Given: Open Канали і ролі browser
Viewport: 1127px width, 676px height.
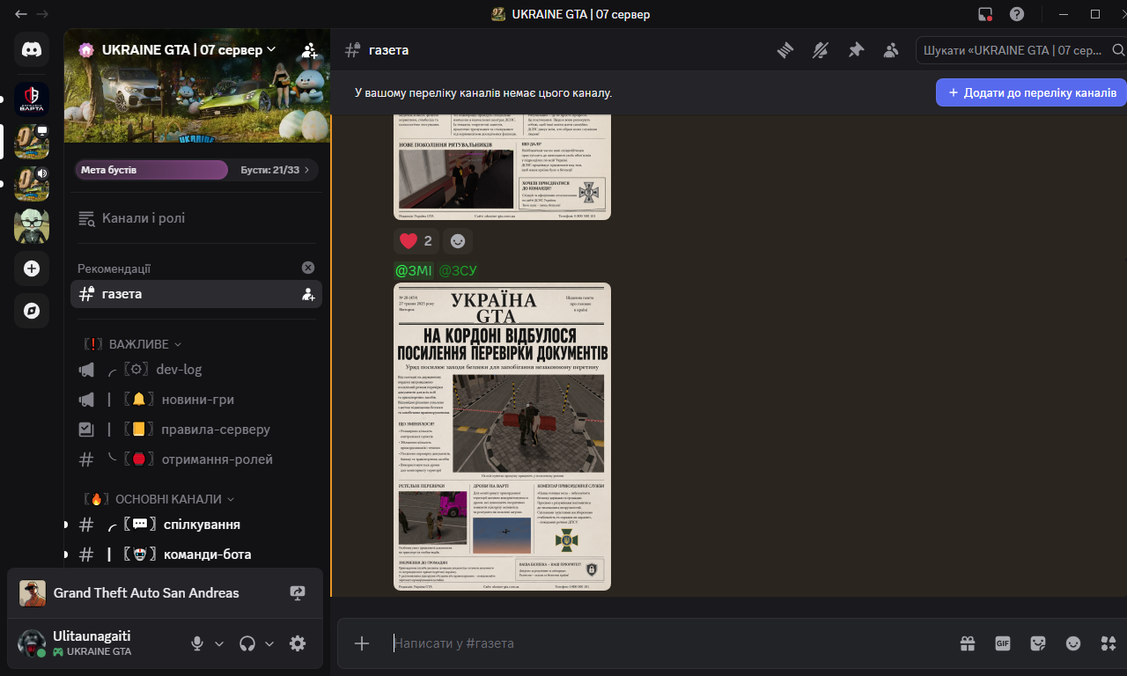Looking at the screenshot, I should pyautogui.click(x=195, y=218).
